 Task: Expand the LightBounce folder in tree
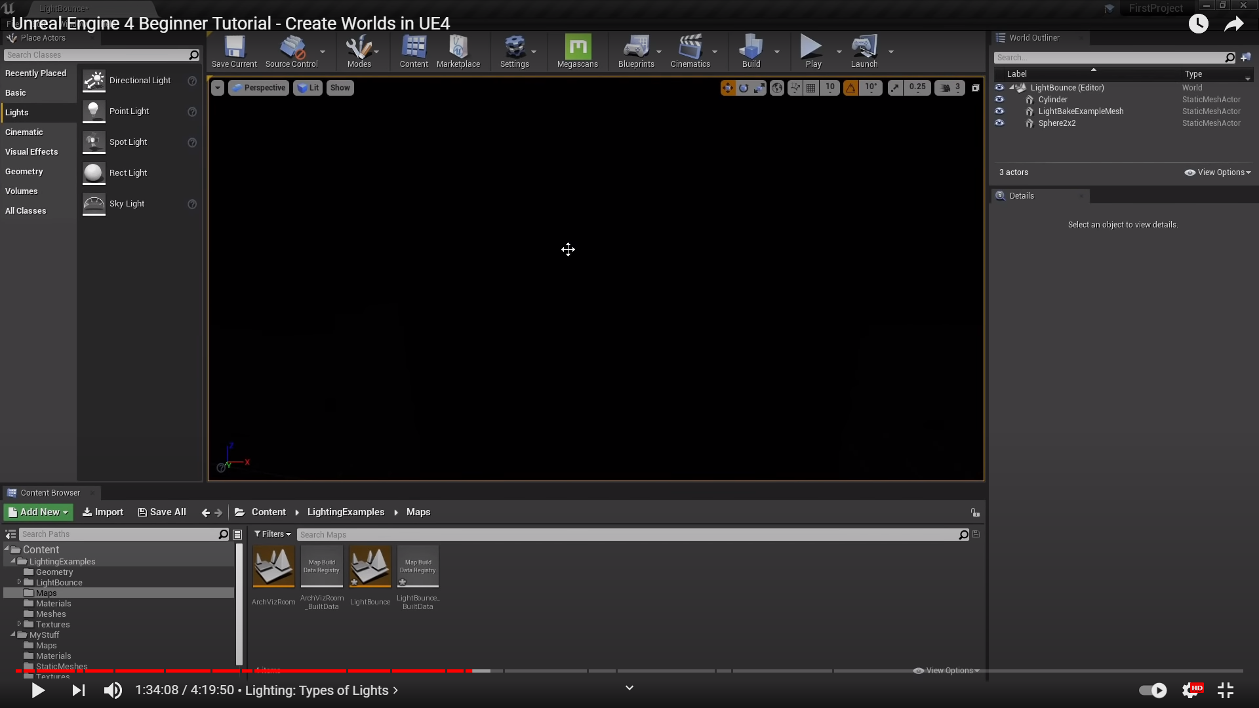[x=19, y=582]
